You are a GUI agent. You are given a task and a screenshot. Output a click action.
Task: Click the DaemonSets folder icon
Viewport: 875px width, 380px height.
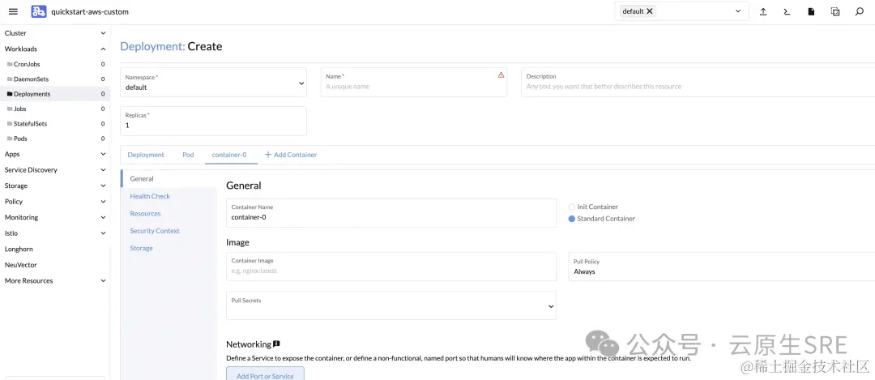click(x=10, y=79)
